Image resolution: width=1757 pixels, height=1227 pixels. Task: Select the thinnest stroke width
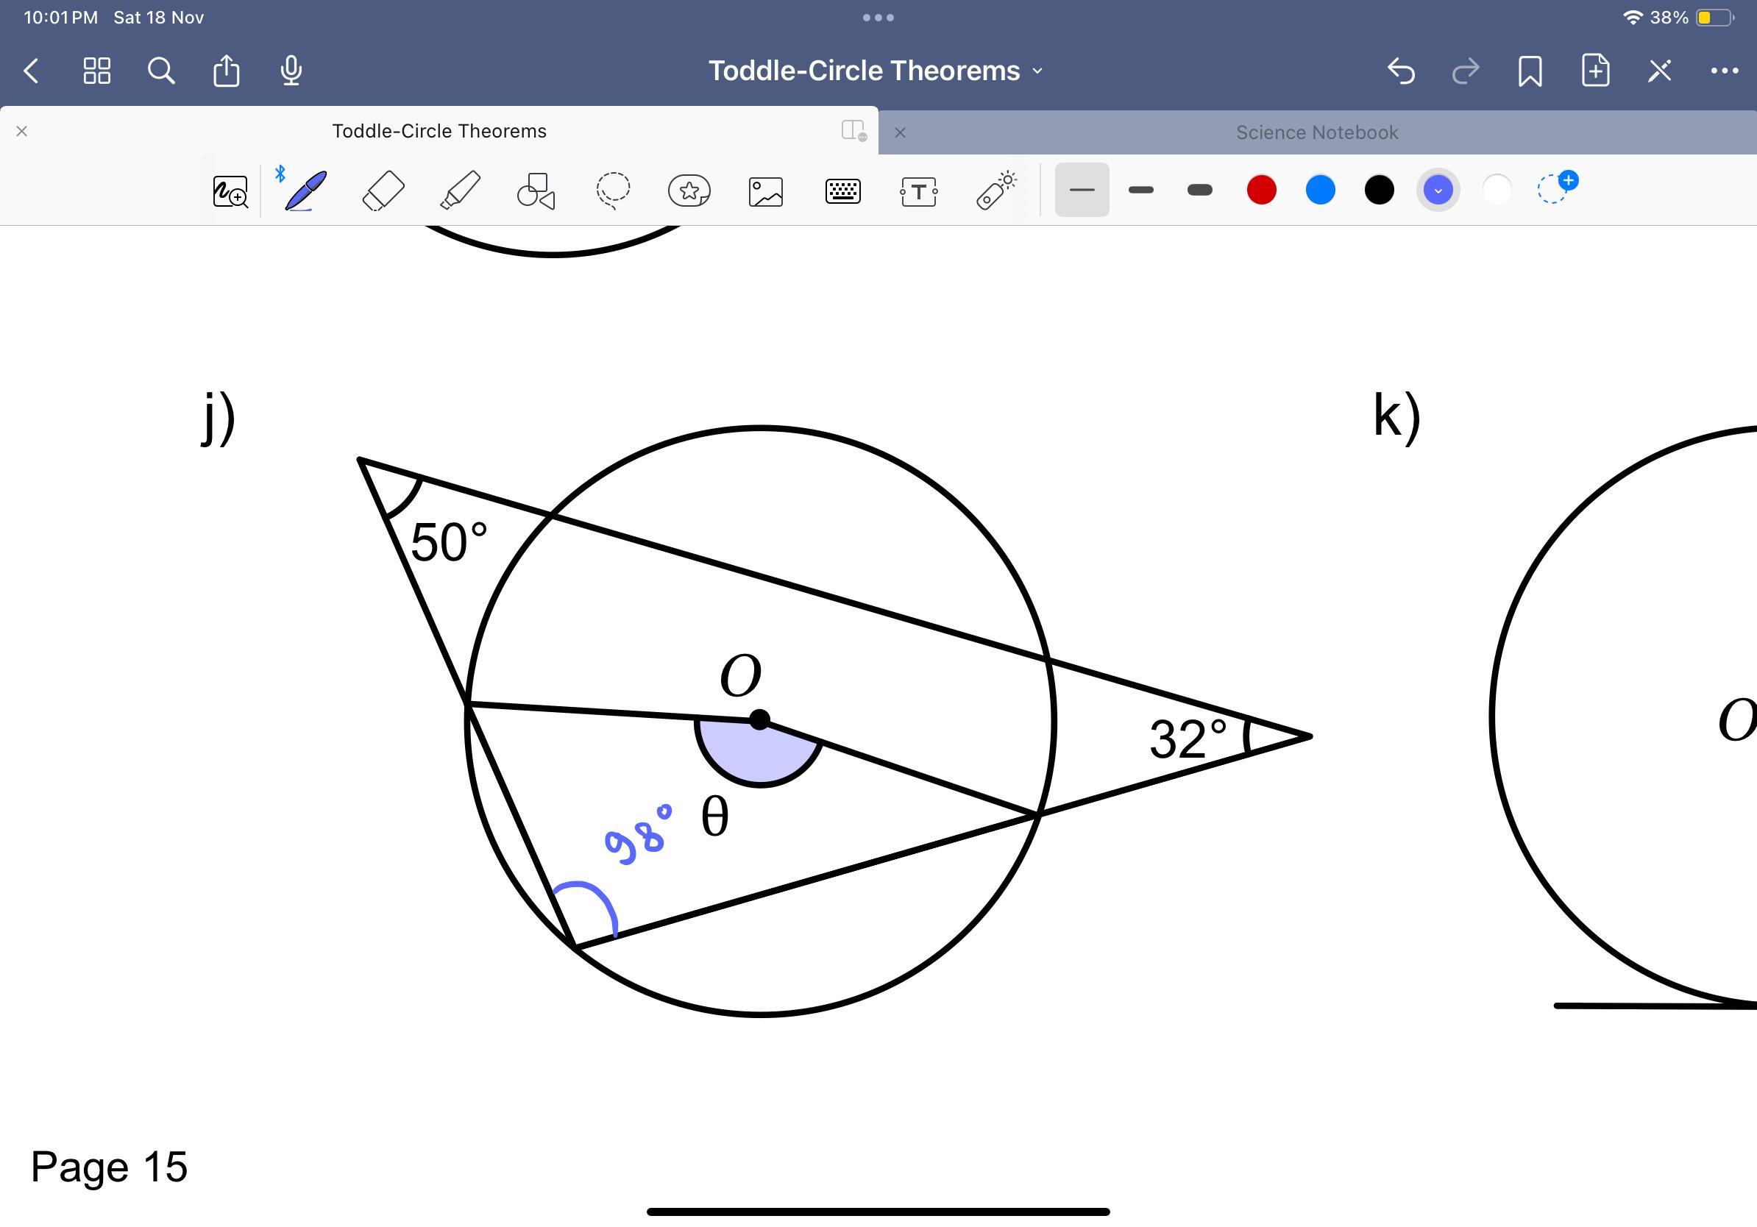pyautogui.click(x=1082, y=190)
